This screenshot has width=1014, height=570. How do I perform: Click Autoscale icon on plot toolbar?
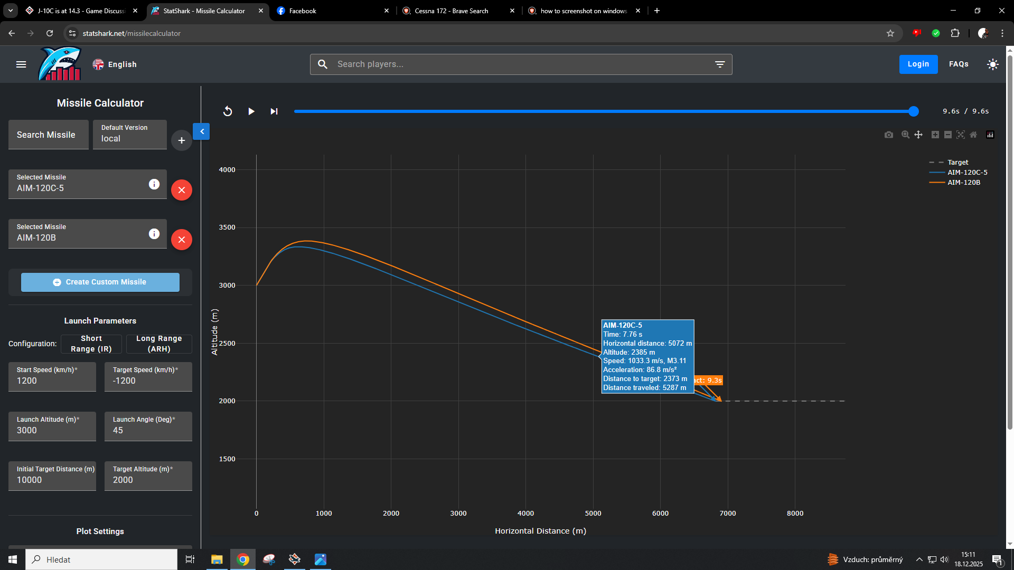[961, 135]
